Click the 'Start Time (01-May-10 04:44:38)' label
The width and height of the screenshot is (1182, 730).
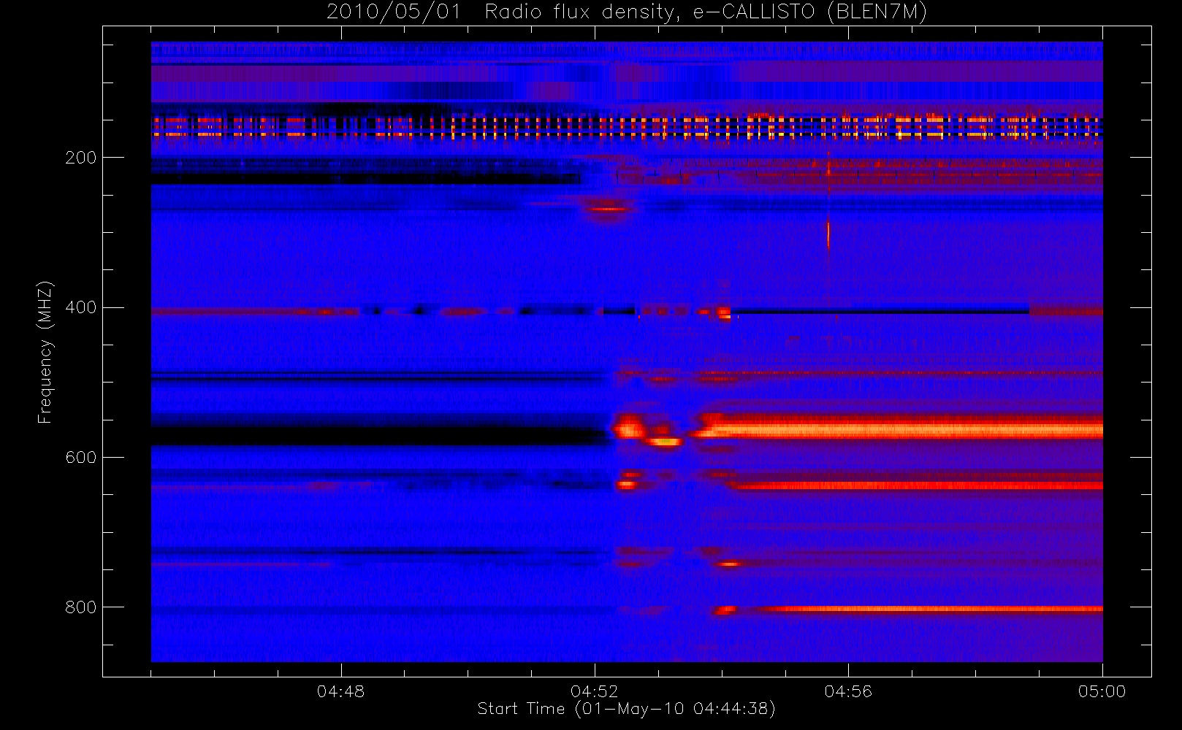tap(627, 709)
